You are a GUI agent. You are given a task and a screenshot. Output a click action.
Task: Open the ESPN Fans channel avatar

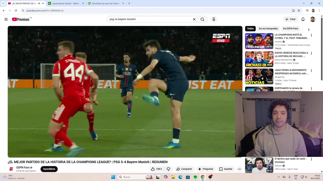pyautogui.click(x=11, y=169)
